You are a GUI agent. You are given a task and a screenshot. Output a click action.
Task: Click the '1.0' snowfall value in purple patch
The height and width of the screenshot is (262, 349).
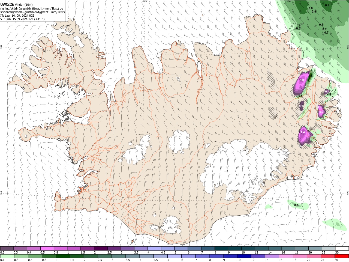pyautogui.click(x=302, y=80)
